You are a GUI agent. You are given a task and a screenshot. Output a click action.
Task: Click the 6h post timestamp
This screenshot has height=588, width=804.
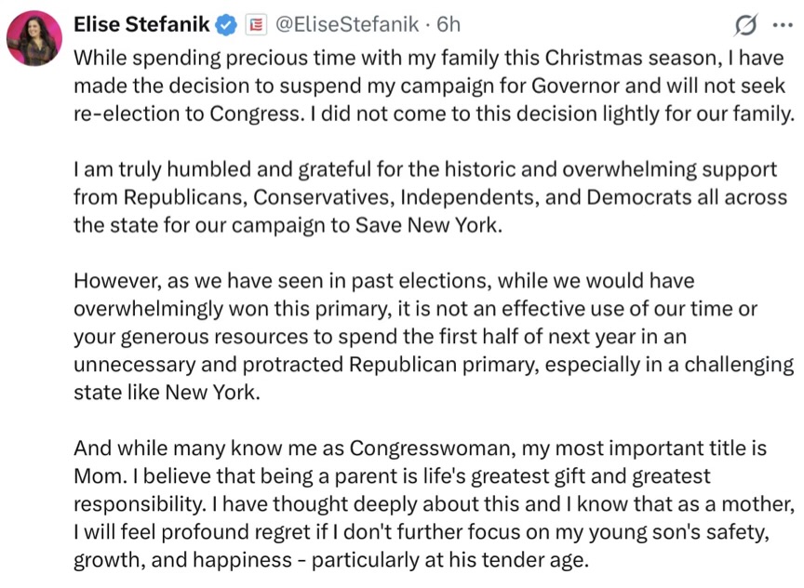[448, 23]
